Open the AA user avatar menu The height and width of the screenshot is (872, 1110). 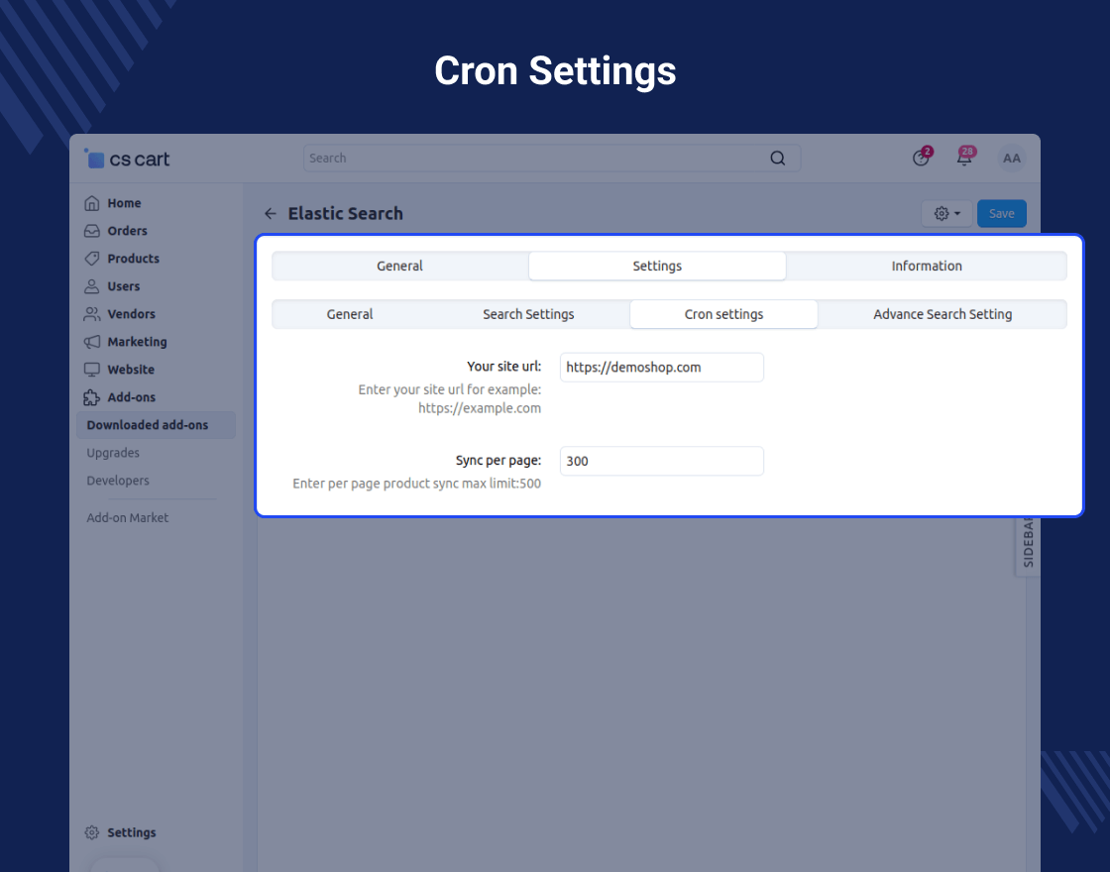1011,159
